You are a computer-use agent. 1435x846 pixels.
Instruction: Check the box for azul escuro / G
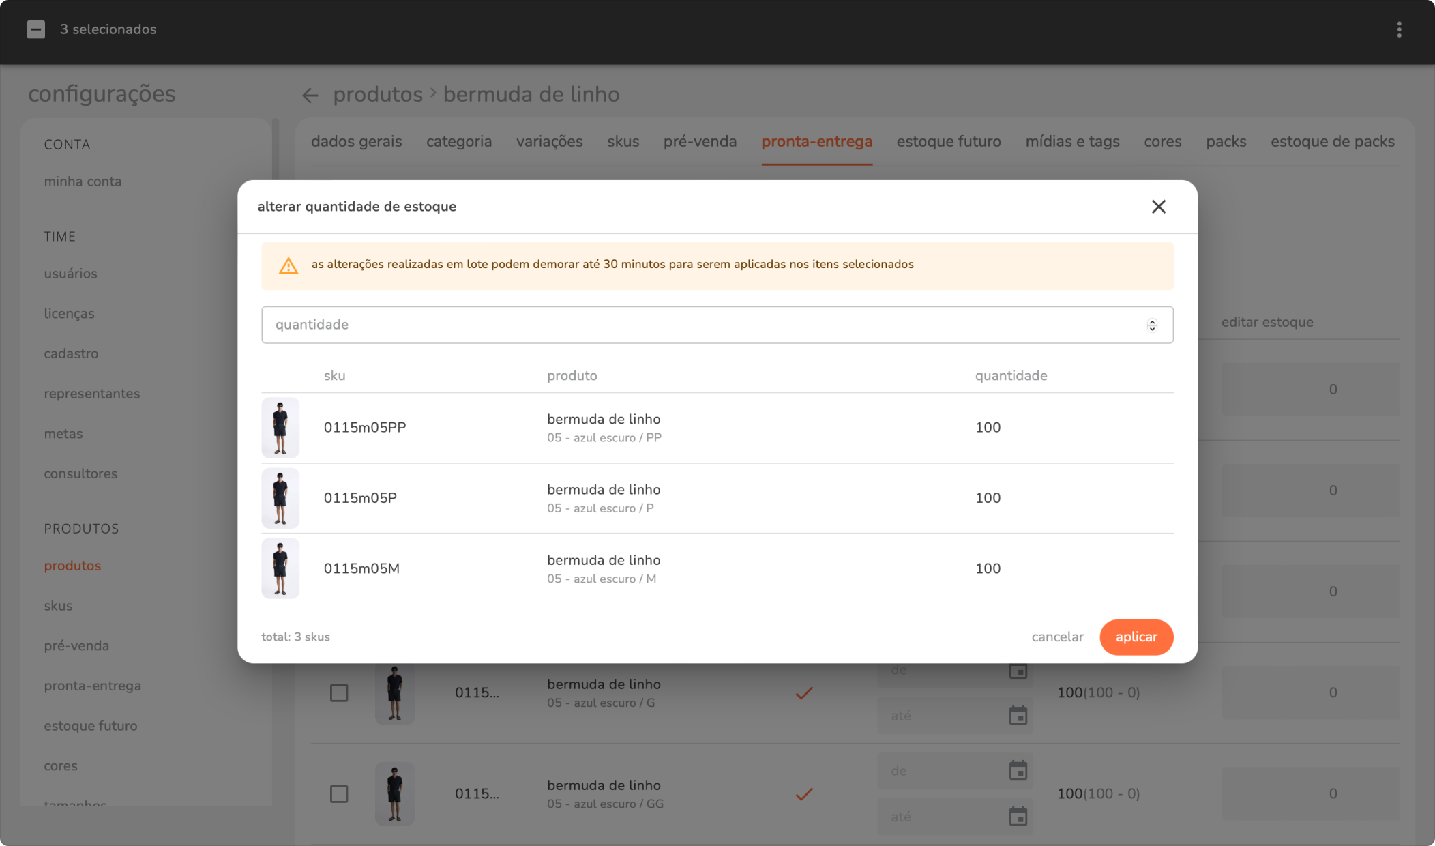[x=339, y=693]
